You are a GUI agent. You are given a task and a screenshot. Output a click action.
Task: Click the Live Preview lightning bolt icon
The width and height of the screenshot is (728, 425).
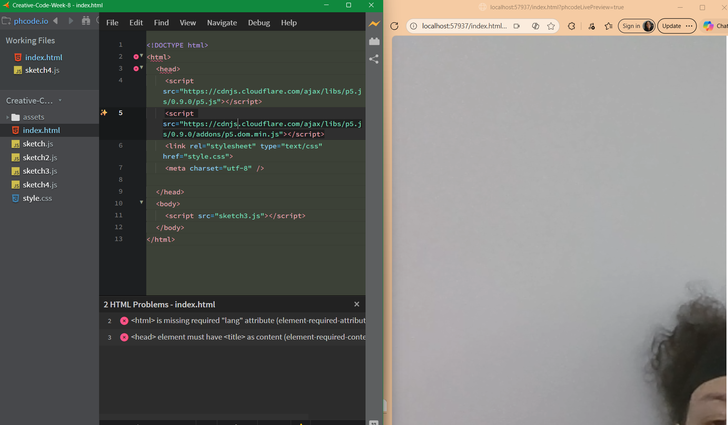[374, 24]
